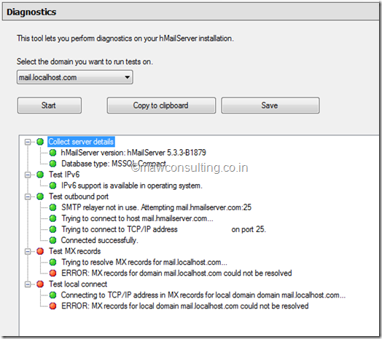The image size is (382, 339).
Task: Click the Save button
Action: tap(270, 105)
